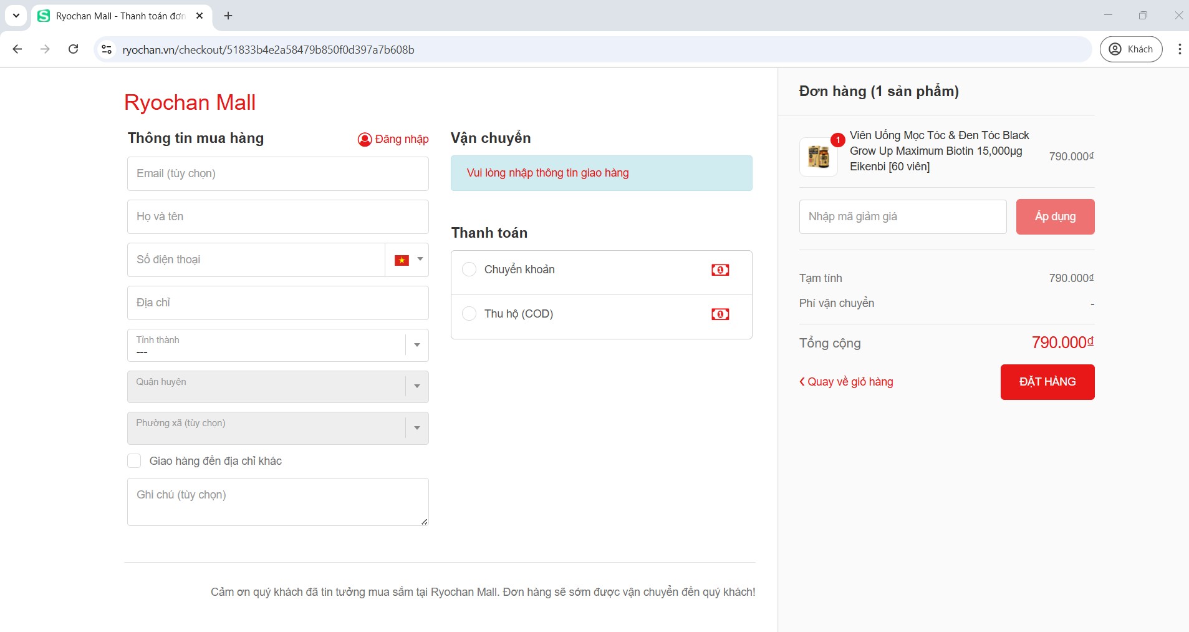Enable Giao hàng đến địa chỉ khác
1189x632 pixels.
pyautogui.click(x=134, y=461)
